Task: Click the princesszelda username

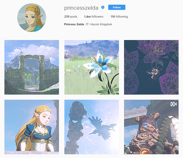Action: 81,8
